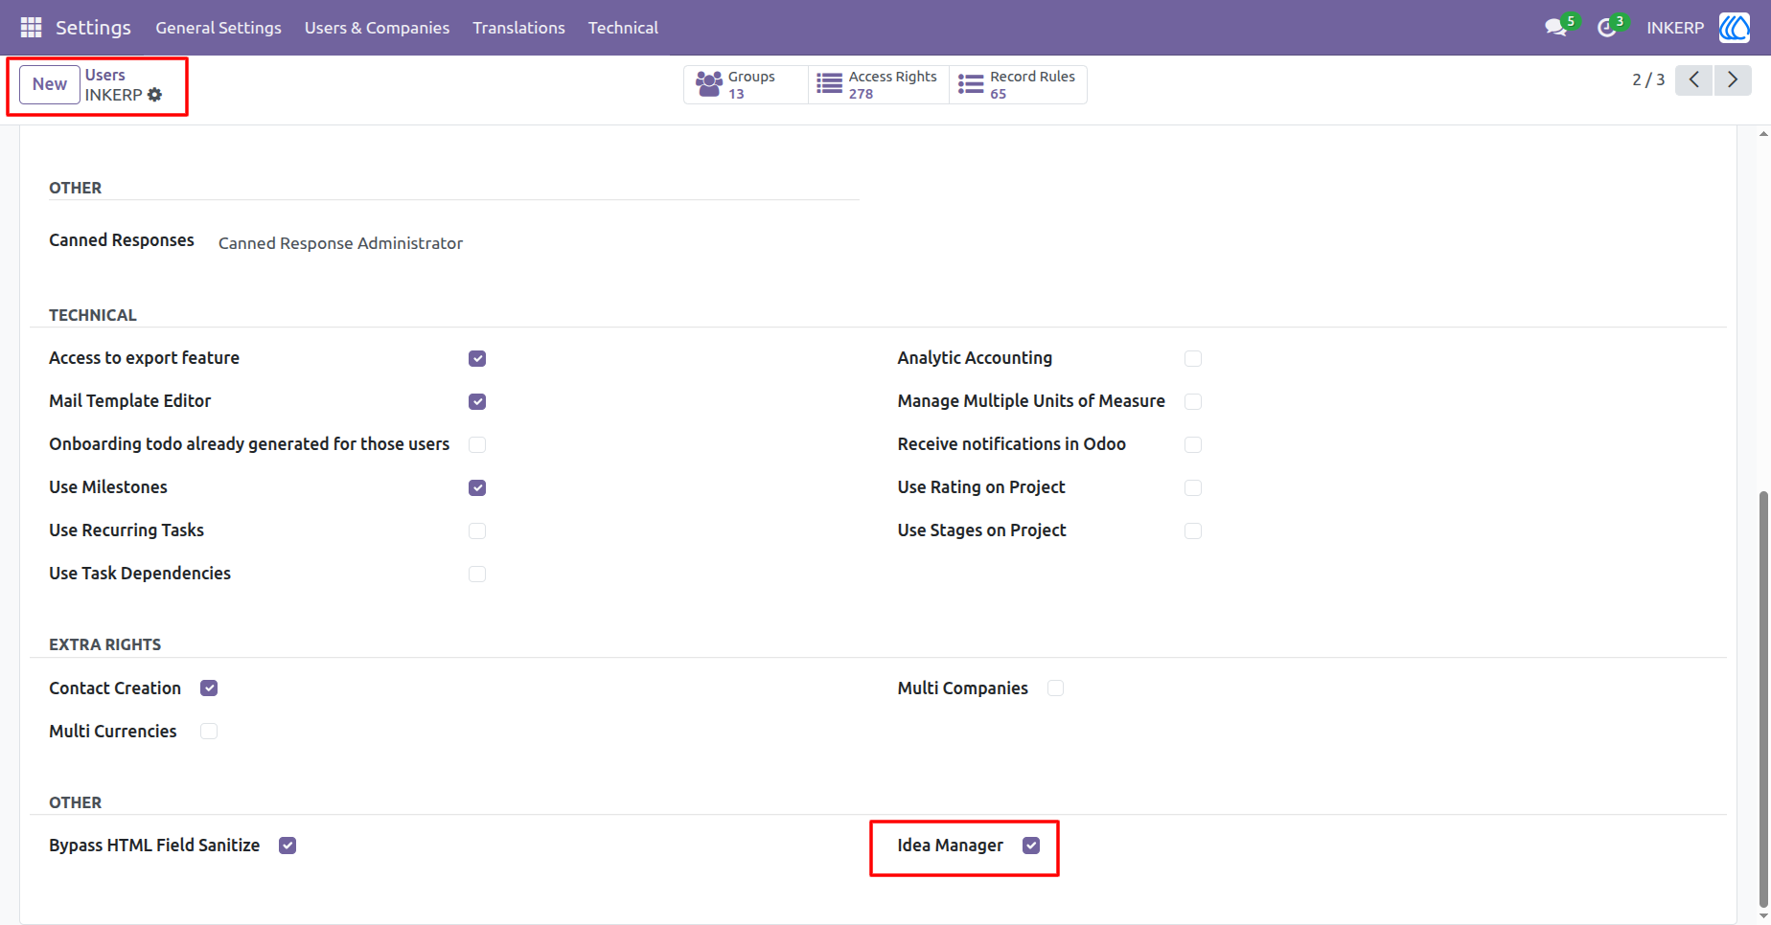
Task: Enable the Multi Currencies checkbox
Action: [209, 731]
